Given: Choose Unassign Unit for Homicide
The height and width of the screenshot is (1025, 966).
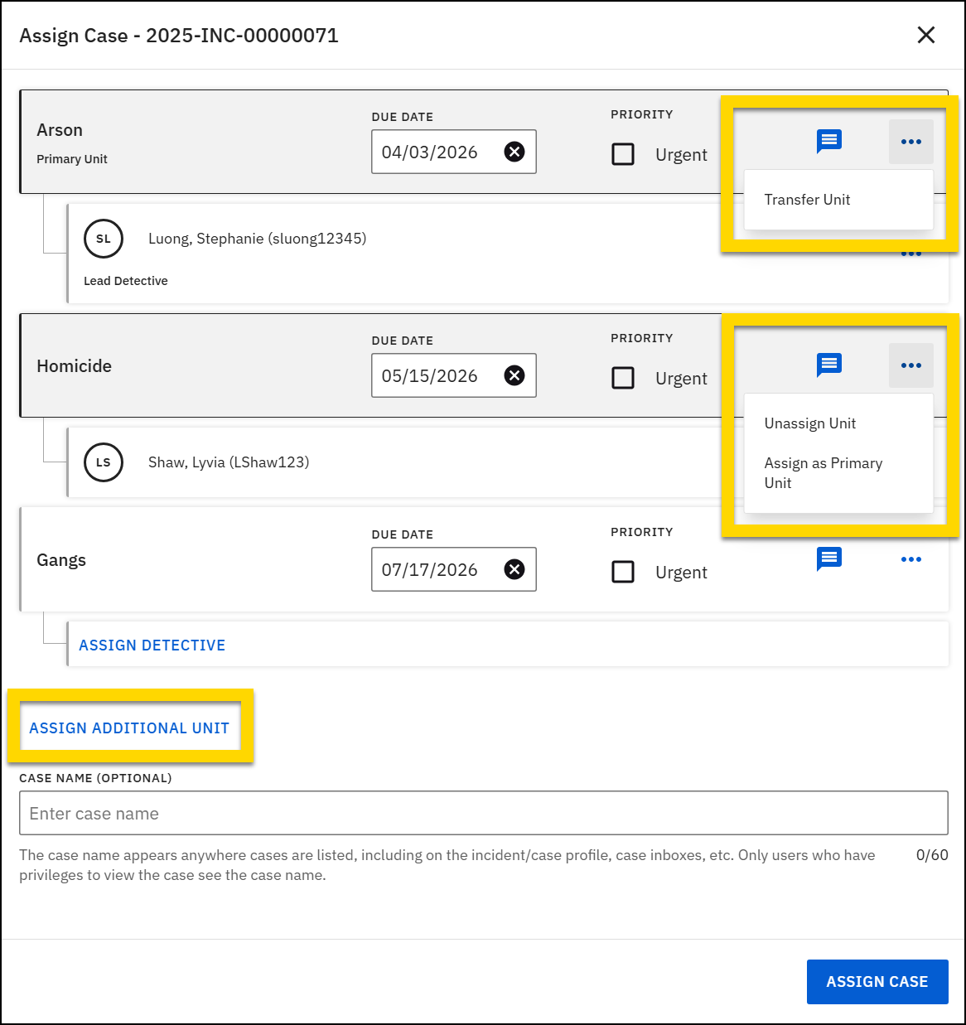Looking at the screenshot, I should pos(809,423).
